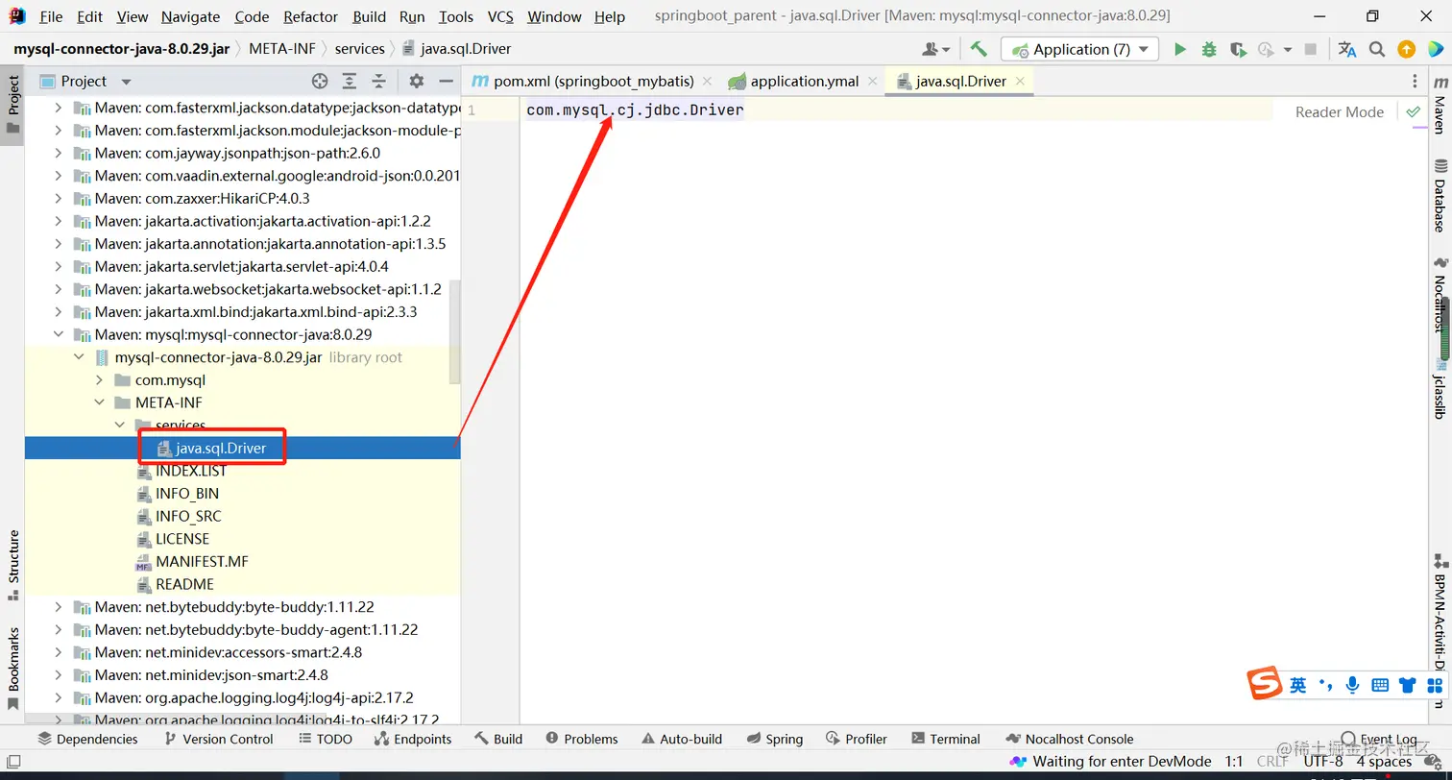Select the INDEX.LIST file in tree
Image resolution: width=1452 pixels, height=780 pixels.
191,471
